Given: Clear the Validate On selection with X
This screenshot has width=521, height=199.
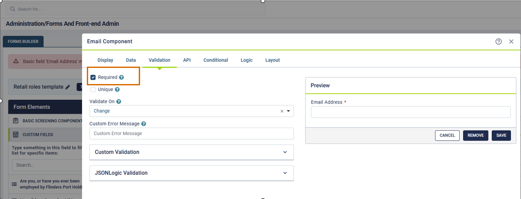Looking at the screenshot, I should (282, 111).
